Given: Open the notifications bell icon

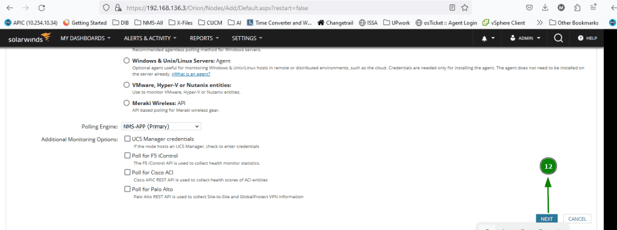Looking at the screenshot, I should (484, 38).
